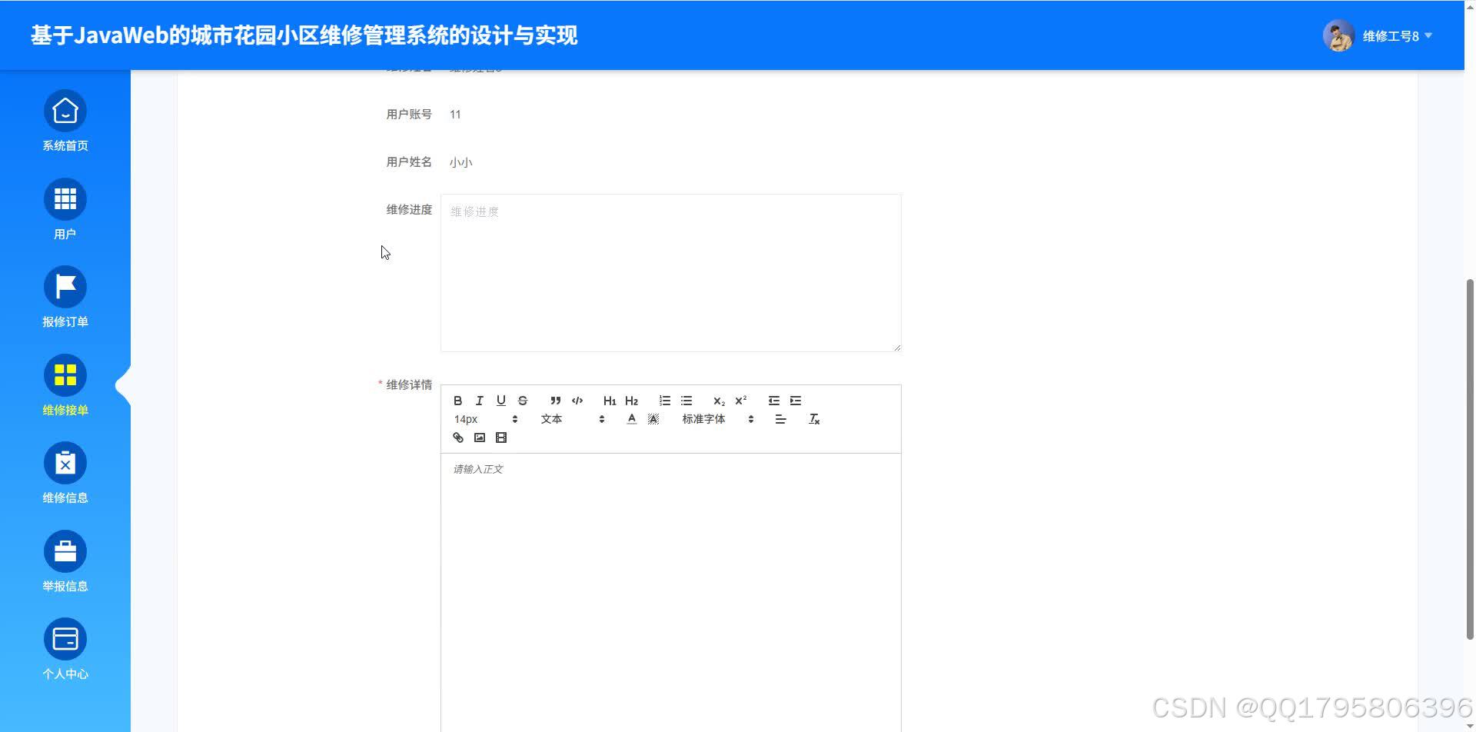The height and width of the screenshot is (732, 1476).
Task: Insert an image into the editor
Action: (x=479, y=437)
